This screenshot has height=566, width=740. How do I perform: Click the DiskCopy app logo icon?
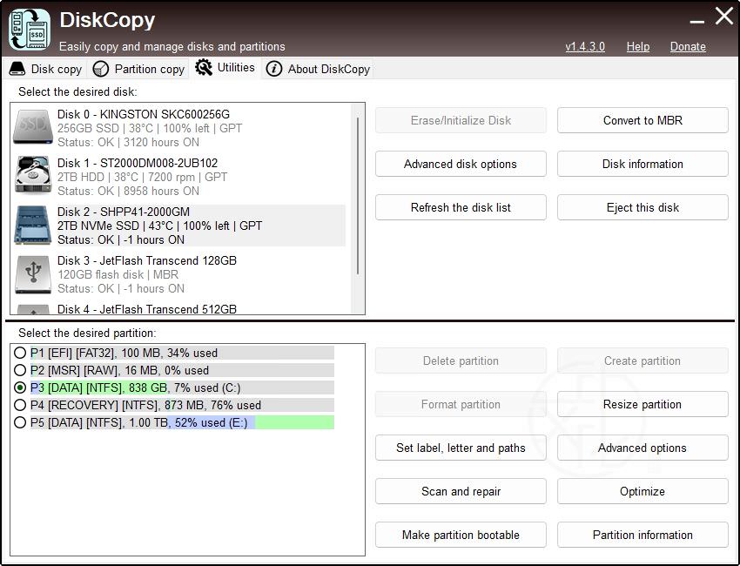(x=29, y=28)
